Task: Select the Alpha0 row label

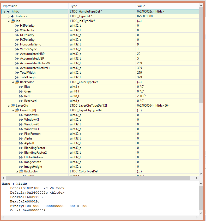Action: click(29, 143)
